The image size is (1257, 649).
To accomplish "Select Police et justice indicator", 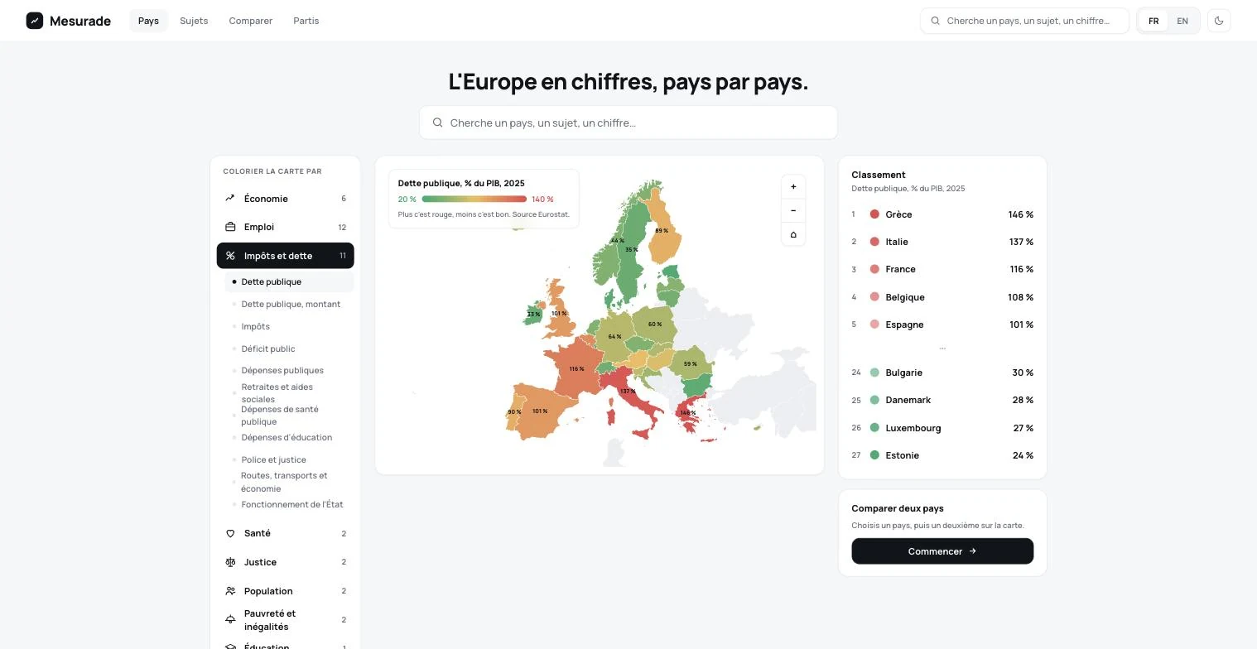I will (x=289, y=459).
